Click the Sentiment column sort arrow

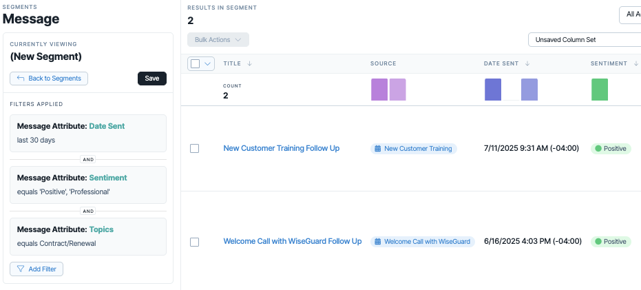[636, 63]
